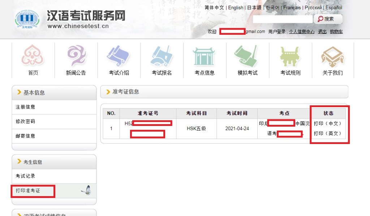Select the 考试规则 bronze vessel icon
The width and height of the screenshot is (370, 216).
pyautogui.click(x=290, y=56)
